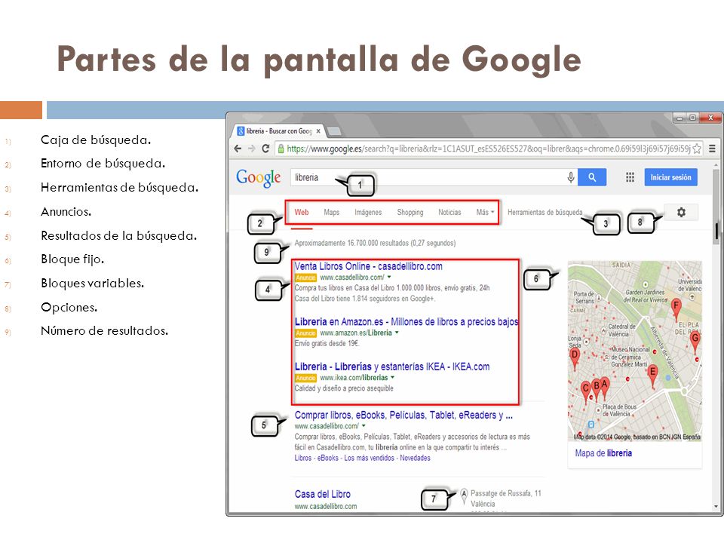Click the browser forward arrow

(x=252, y=149)
